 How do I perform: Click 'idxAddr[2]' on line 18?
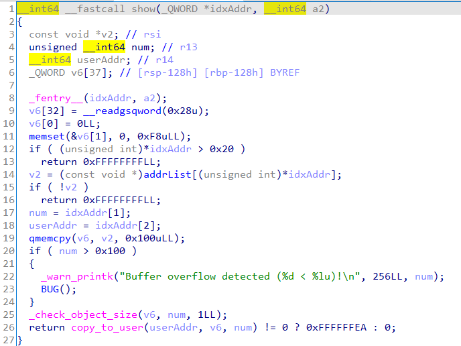(x=125, y=226)
